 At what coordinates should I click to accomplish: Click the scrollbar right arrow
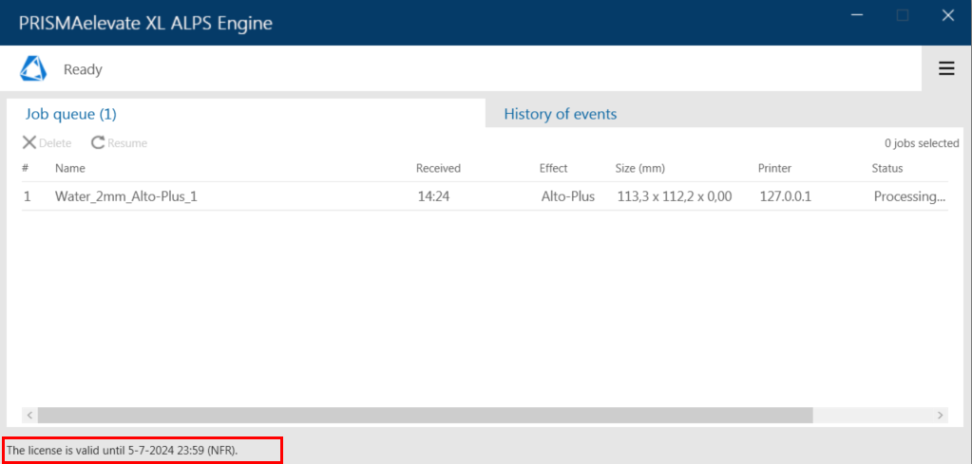940,415
